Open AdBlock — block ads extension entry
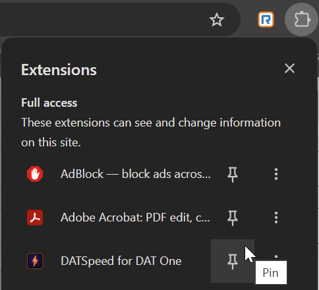This screenshot has height=290, width=319. pyautogui.click(x=136, y=174)
